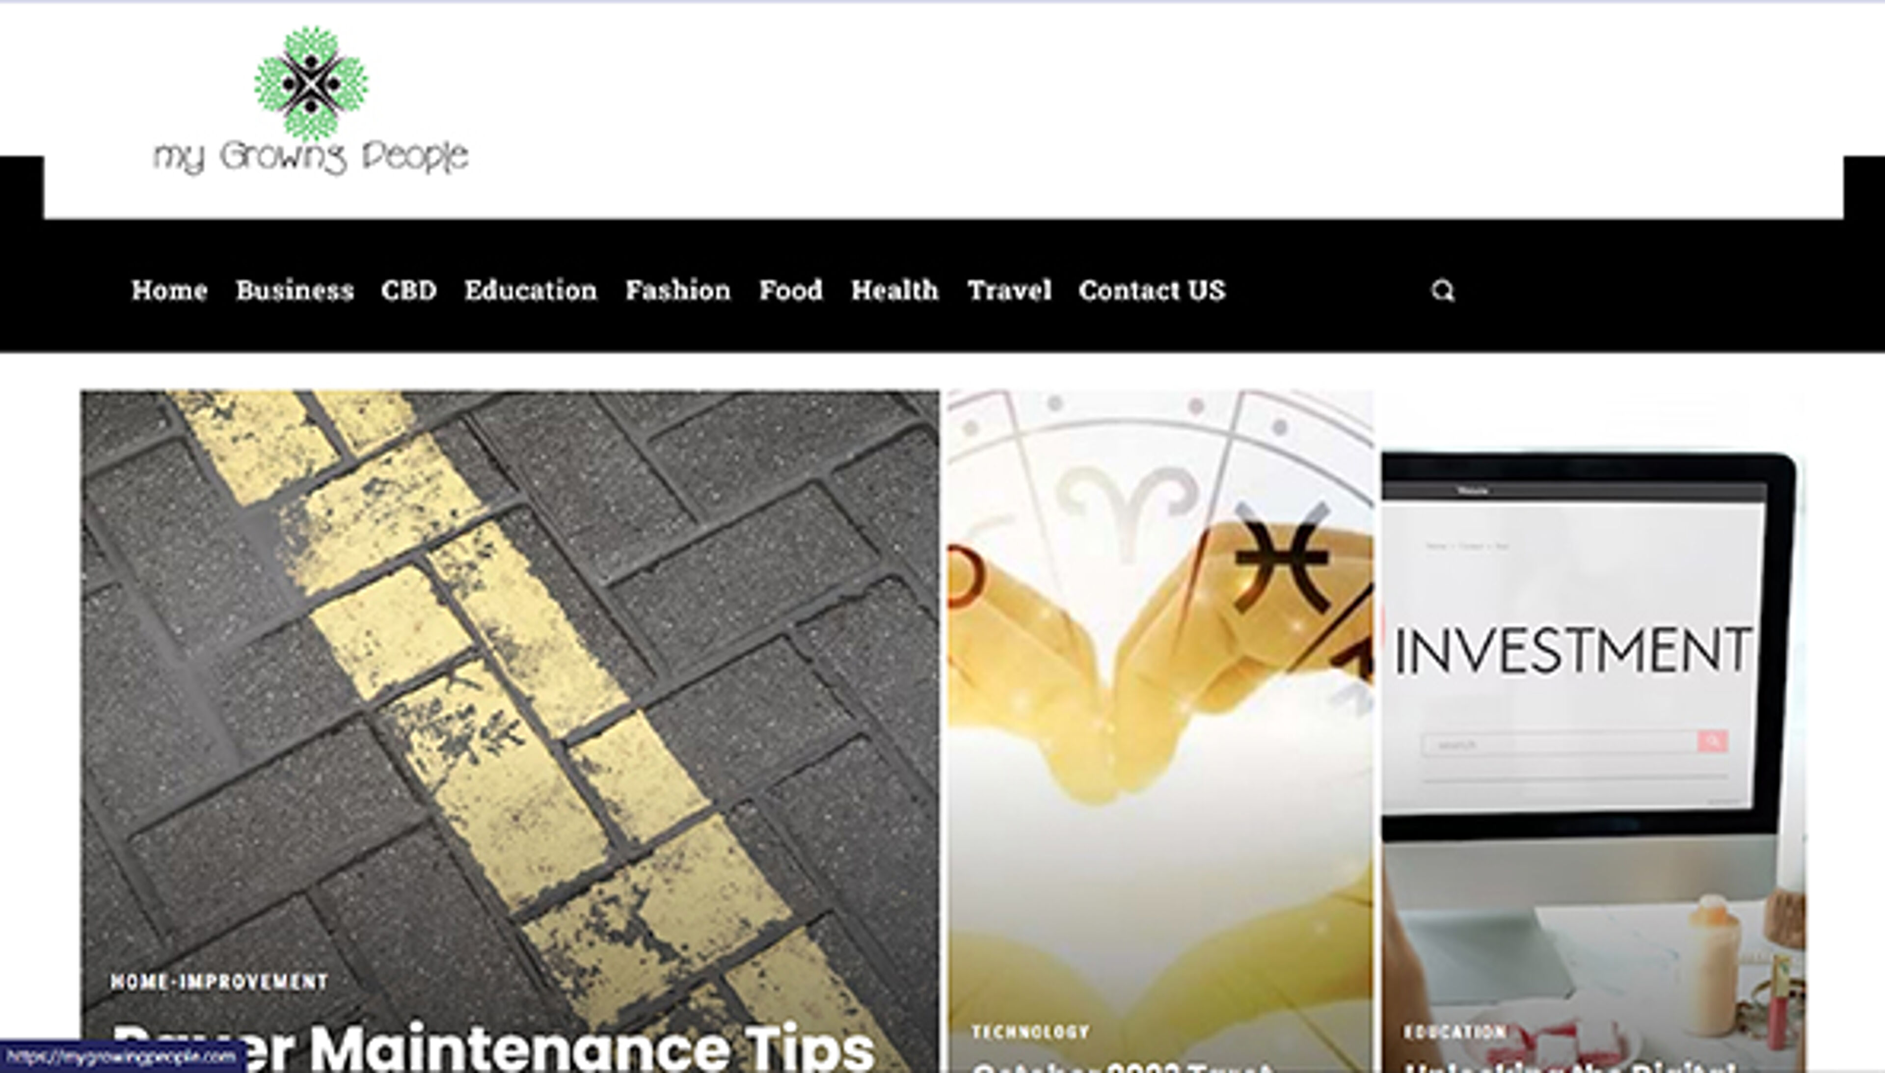Open the search magnifier icon
Screen dimensions: 1885x1073
pos(1442,291)
